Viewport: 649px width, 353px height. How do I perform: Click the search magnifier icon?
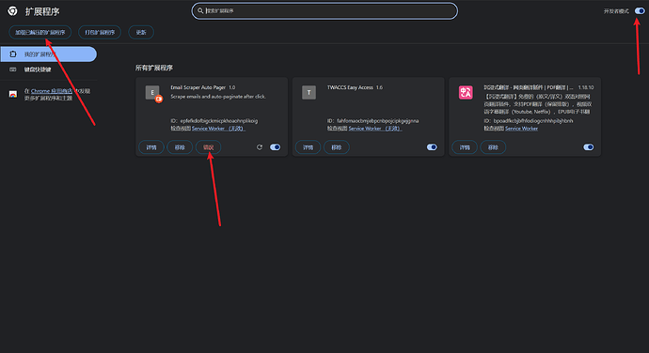(x=200, y=10)
